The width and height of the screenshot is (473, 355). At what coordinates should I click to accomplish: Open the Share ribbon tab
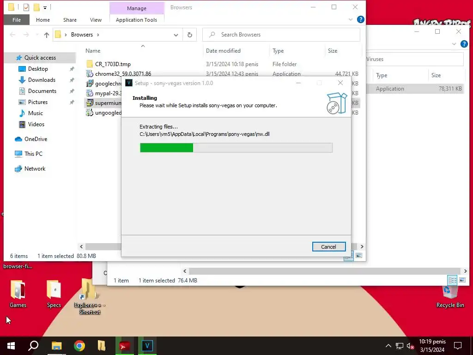pos(70,20)
